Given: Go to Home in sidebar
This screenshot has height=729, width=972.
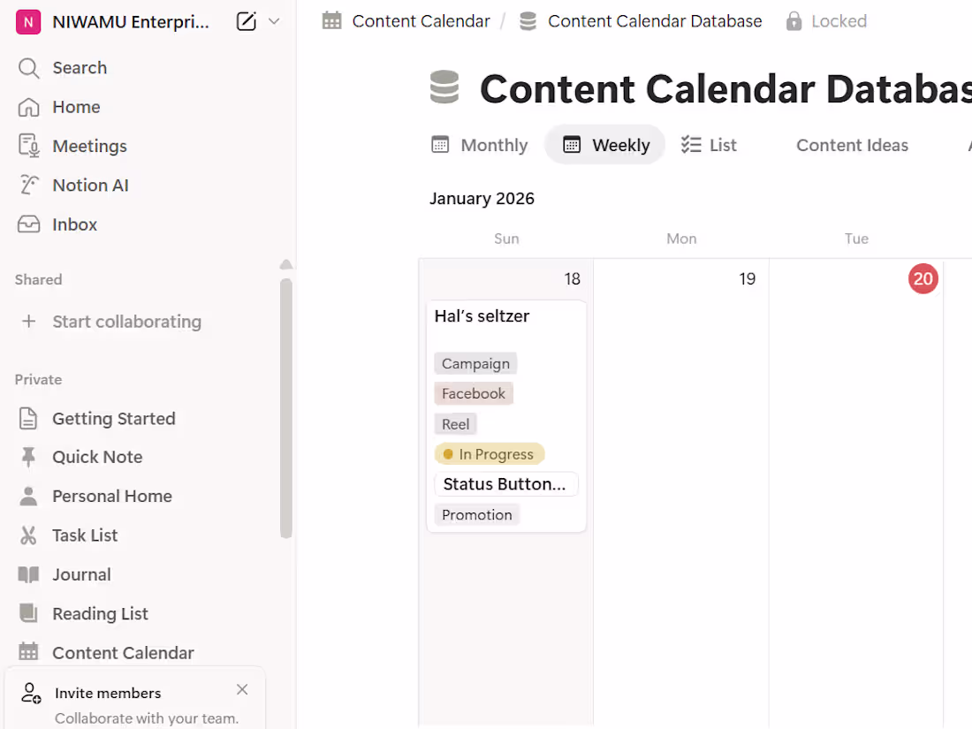Looking at the screenshot, I should pyautogui.click(x=76, y=107).
